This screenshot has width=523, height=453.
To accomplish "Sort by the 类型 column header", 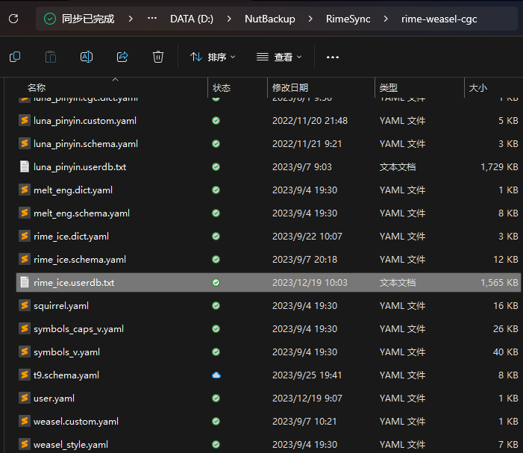I will (389, 88).
